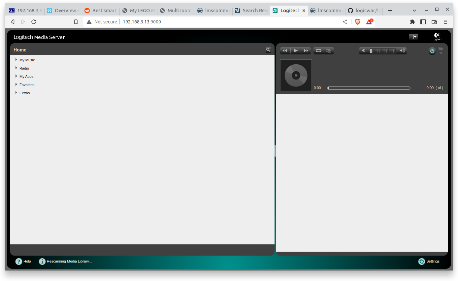Open the player selection dropdown in the header
Screen dimensions: 458x281
413,37
